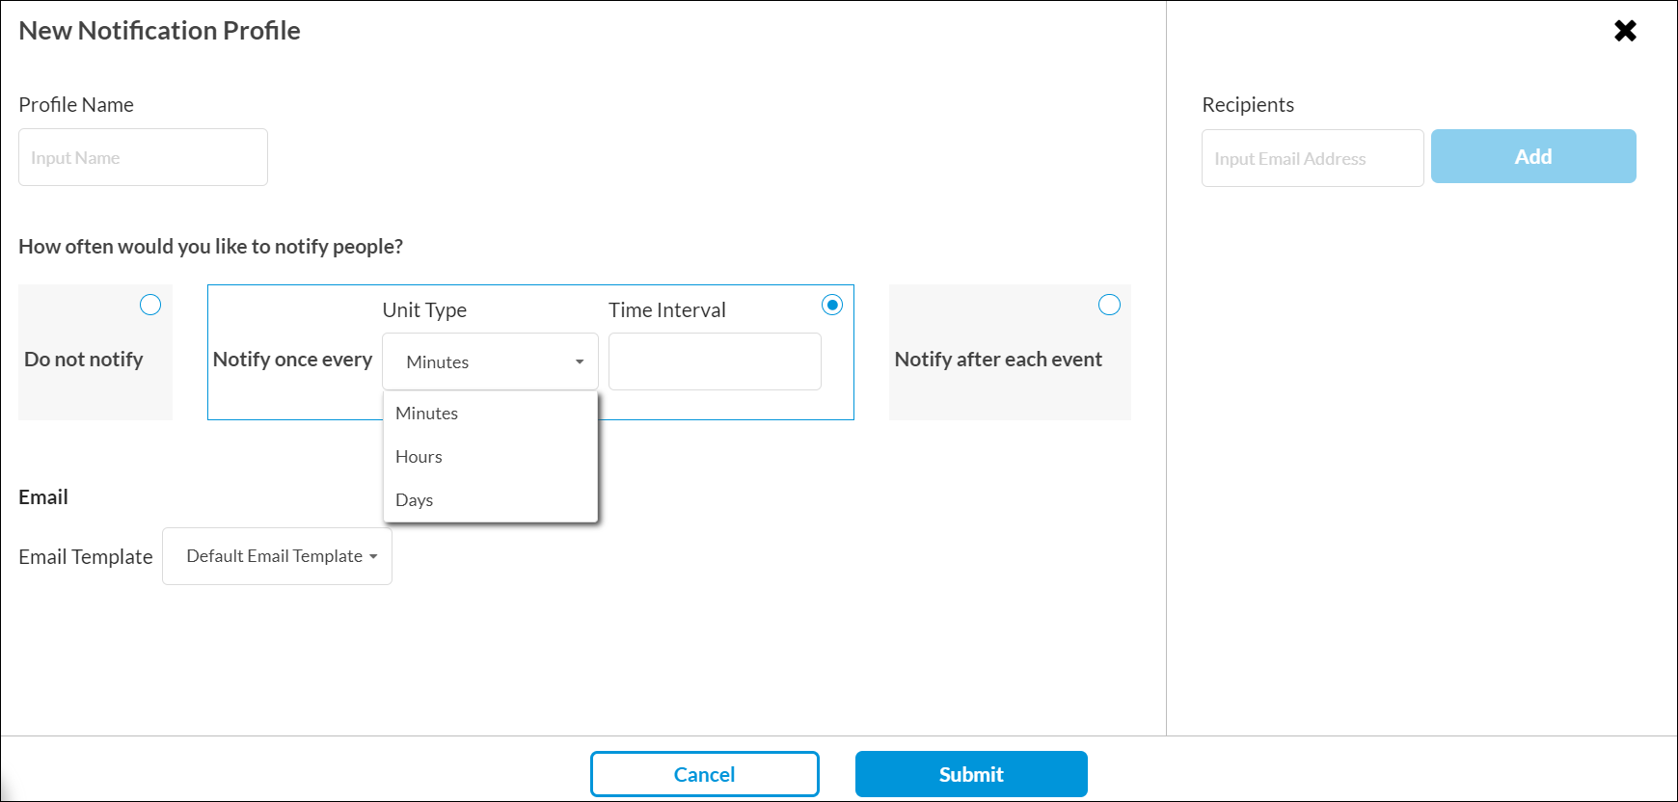Submit the notification profile form
This screenshot has width=1678, height=802.
pos(971,774)
